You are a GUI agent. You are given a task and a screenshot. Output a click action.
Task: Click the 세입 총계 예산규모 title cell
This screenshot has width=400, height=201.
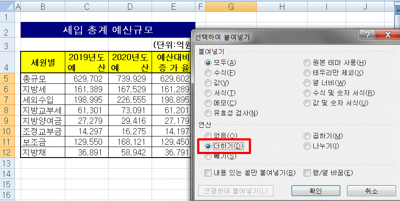pyautogui.click(x=108, y=30)
